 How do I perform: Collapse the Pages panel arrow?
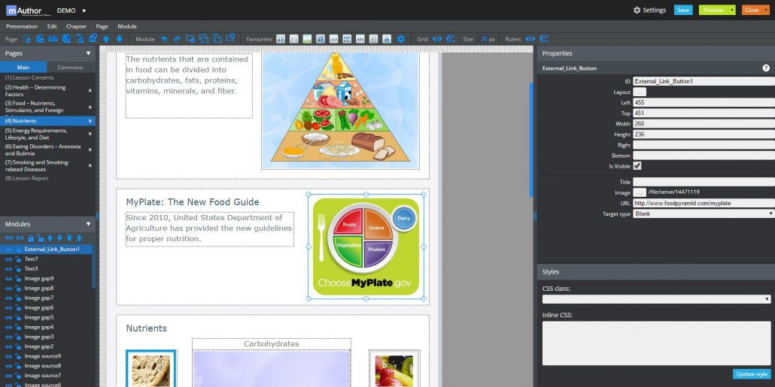point(89,53)
